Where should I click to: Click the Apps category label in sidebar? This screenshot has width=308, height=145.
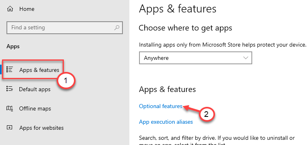click(x=13, y=47)
